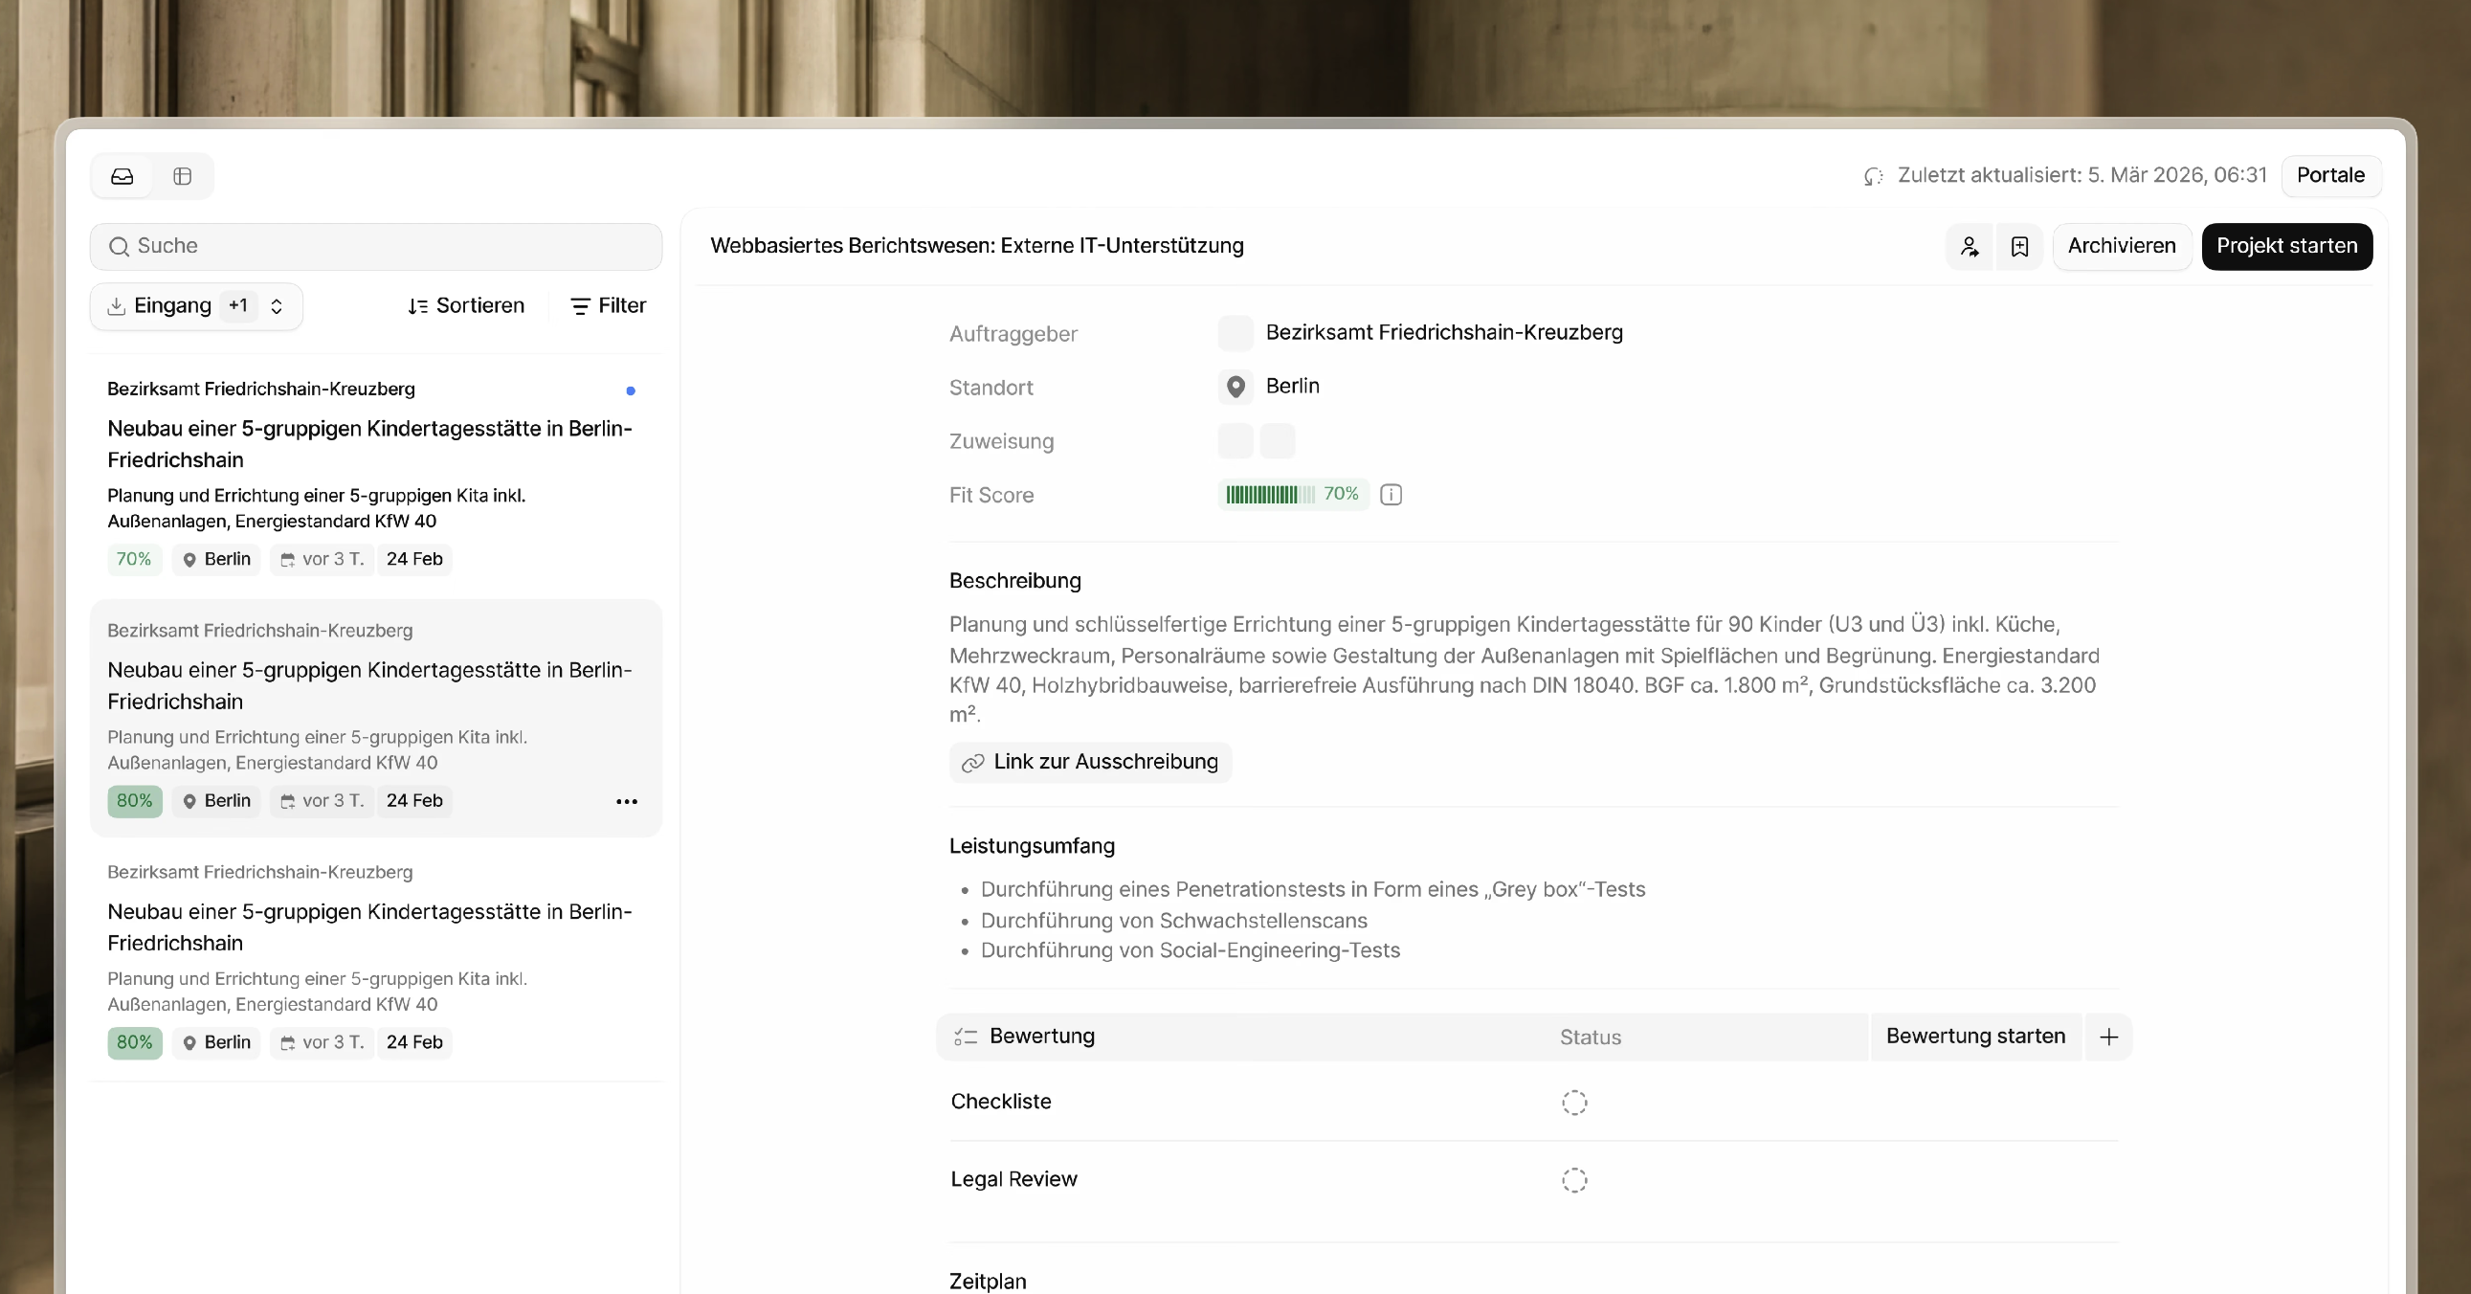Open the Sortieren sort options
The width and height of the screenshot is (2471, 1294).
466,306
